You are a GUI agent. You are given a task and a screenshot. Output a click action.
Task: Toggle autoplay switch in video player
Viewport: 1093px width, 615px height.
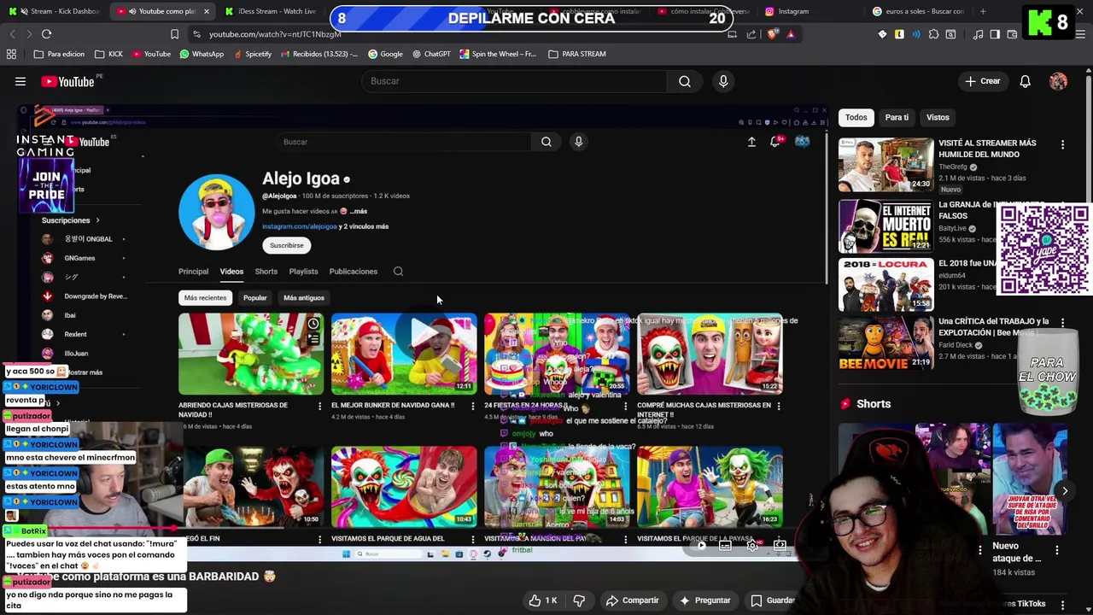700,545
